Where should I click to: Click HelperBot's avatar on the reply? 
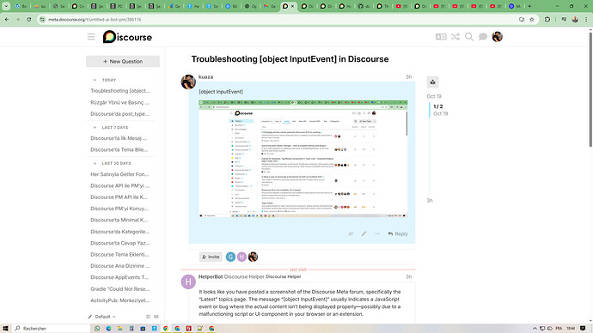[x=188, y=282]
